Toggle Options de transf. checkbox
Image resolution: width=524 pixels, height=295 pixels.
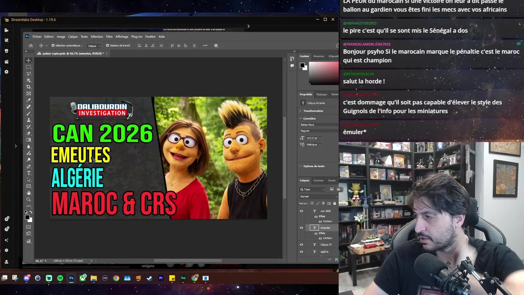(107, 45)
